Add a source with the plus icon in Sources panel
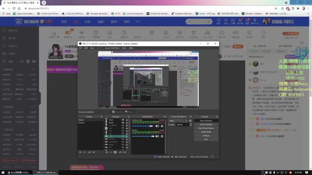This screenshot has height=175, width=312. (106, 152)
